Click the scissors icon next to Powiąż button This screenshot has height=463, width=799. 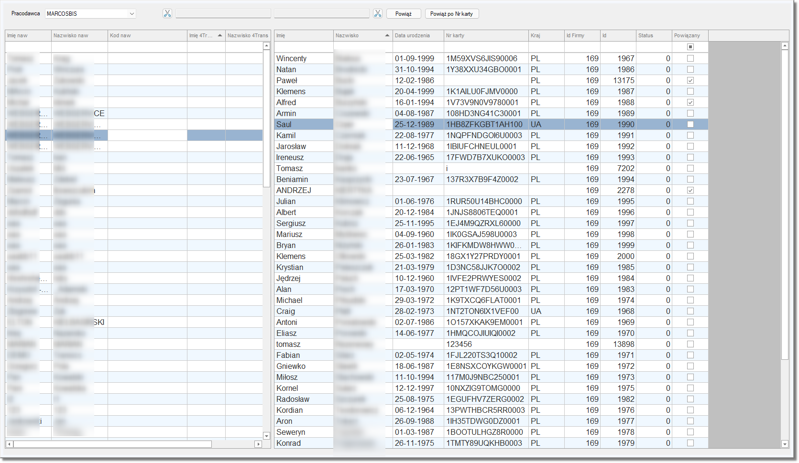(378, 13)
